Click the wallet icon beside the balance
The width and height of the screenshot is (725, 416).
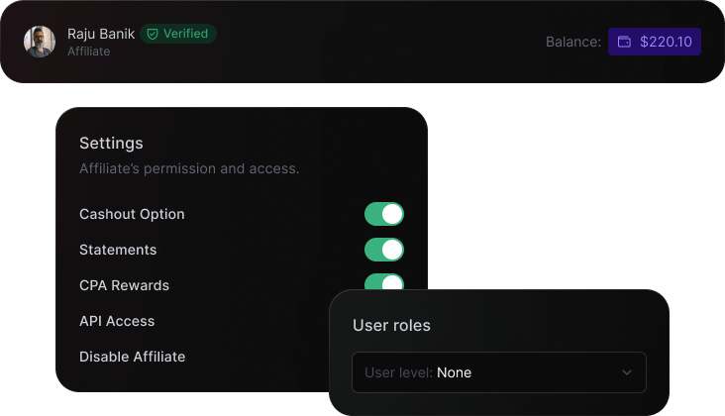click(624, 43)
